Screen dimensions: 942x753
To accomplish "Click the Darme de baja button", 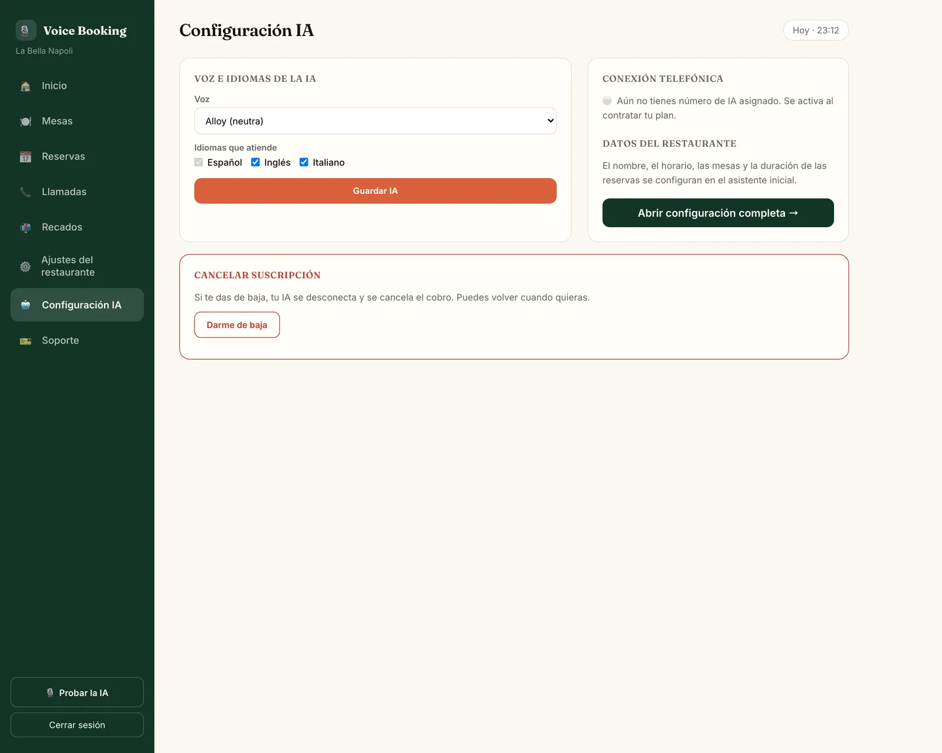I will (x=237, y=325).
